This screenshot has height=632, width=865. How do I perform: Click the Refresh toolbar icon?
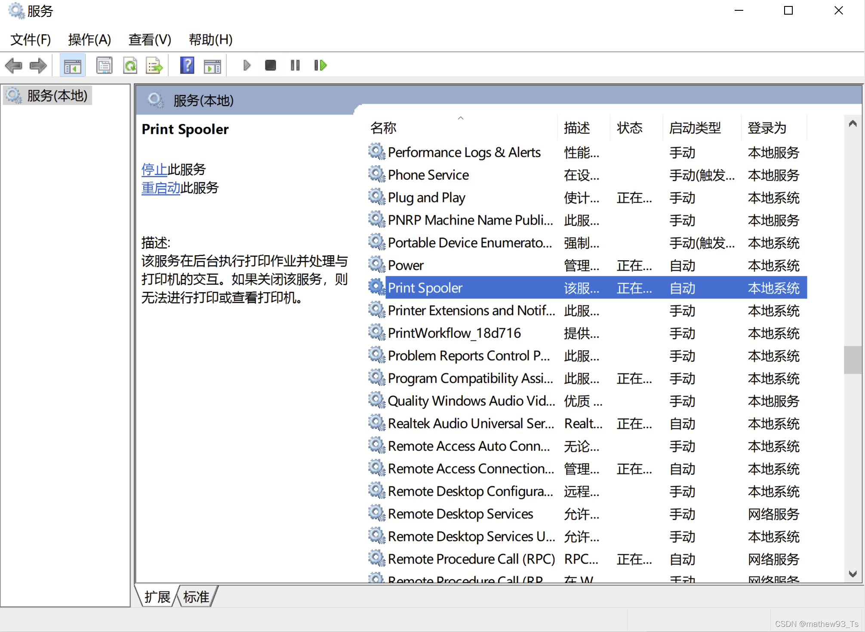pyautogui.click(x=130, y=66)
